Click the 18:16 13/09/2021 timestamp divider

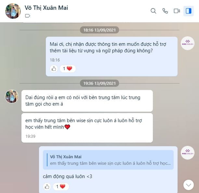pyautogui.click(x=99, y=30)
